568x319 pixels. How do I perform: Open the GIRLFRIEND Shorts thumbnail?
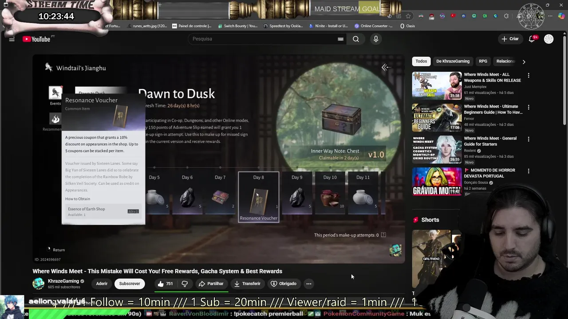[431, 259]
